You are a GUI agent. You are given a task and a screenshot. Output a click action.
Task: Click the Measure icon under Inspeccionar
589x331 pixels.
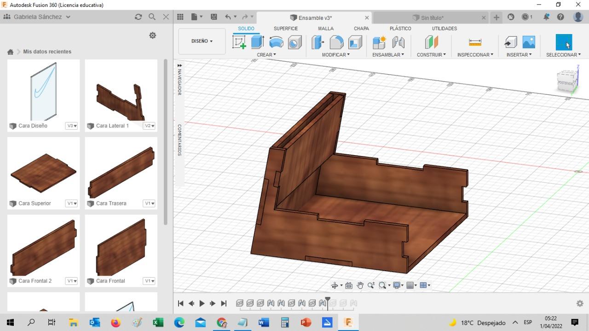click(475, 42)
